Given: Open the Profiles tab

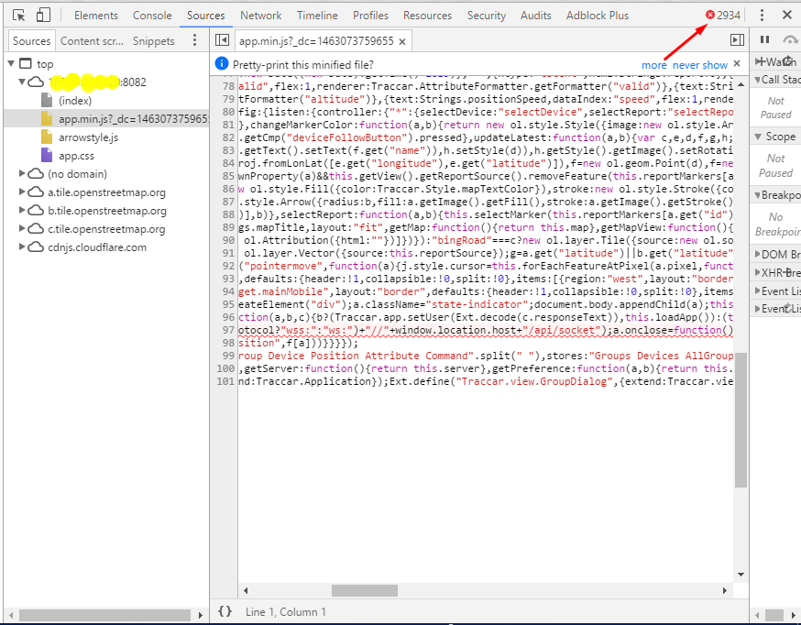Looking at the screenshot, I should point(370,16).
